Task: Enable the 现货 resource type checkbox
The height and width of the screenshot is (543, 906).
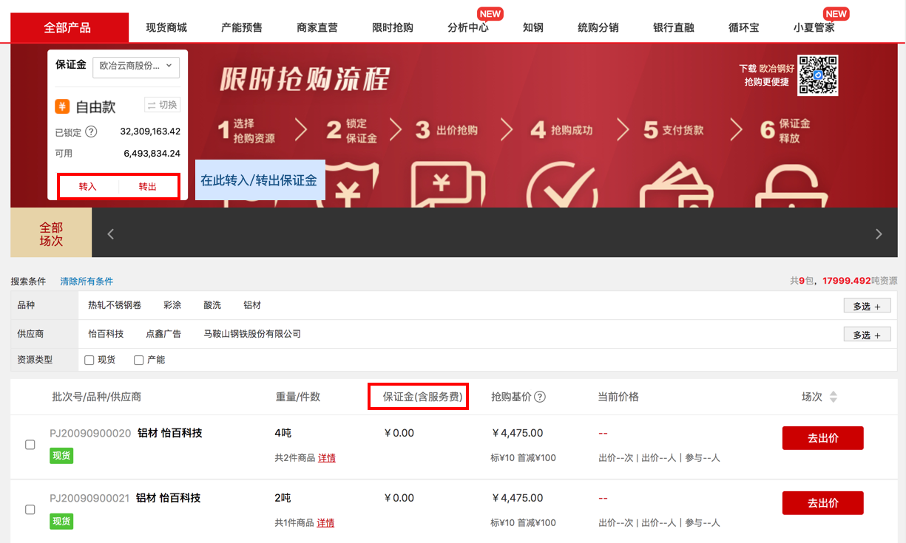Action: click(89, 360)
